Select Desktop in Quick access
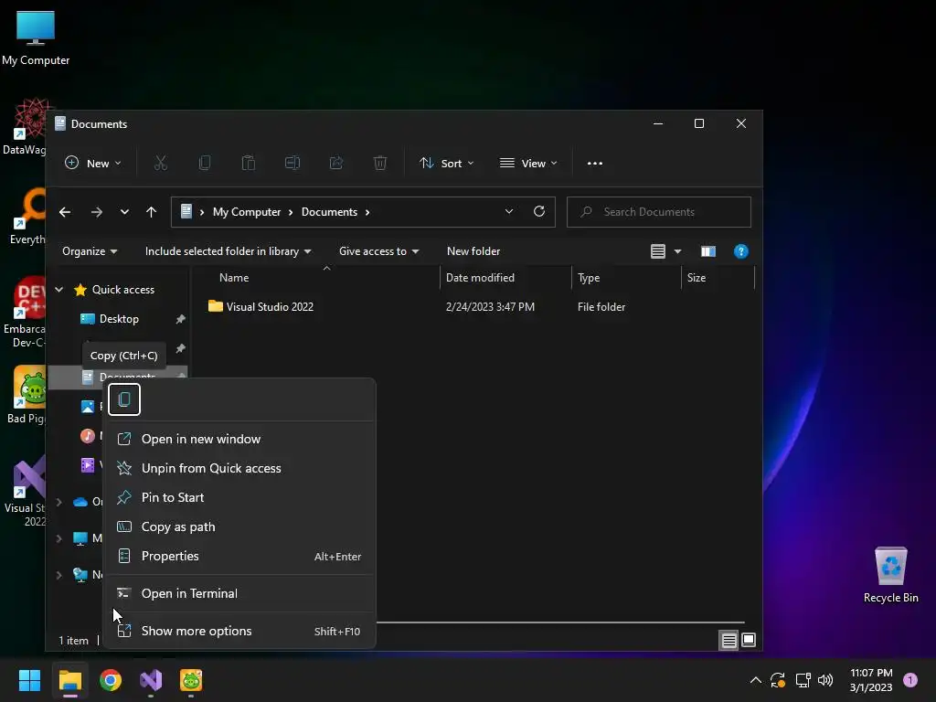This screenshot has width=936, height=702. 119,319
